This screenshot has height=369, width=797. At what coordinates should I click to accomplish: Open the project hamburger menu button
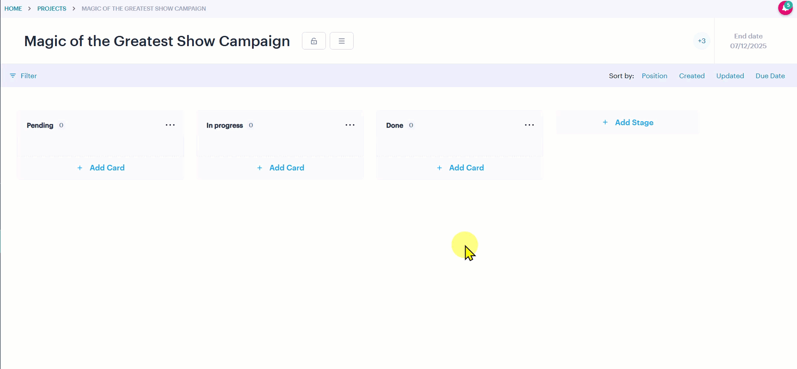[x=342, y=41]
